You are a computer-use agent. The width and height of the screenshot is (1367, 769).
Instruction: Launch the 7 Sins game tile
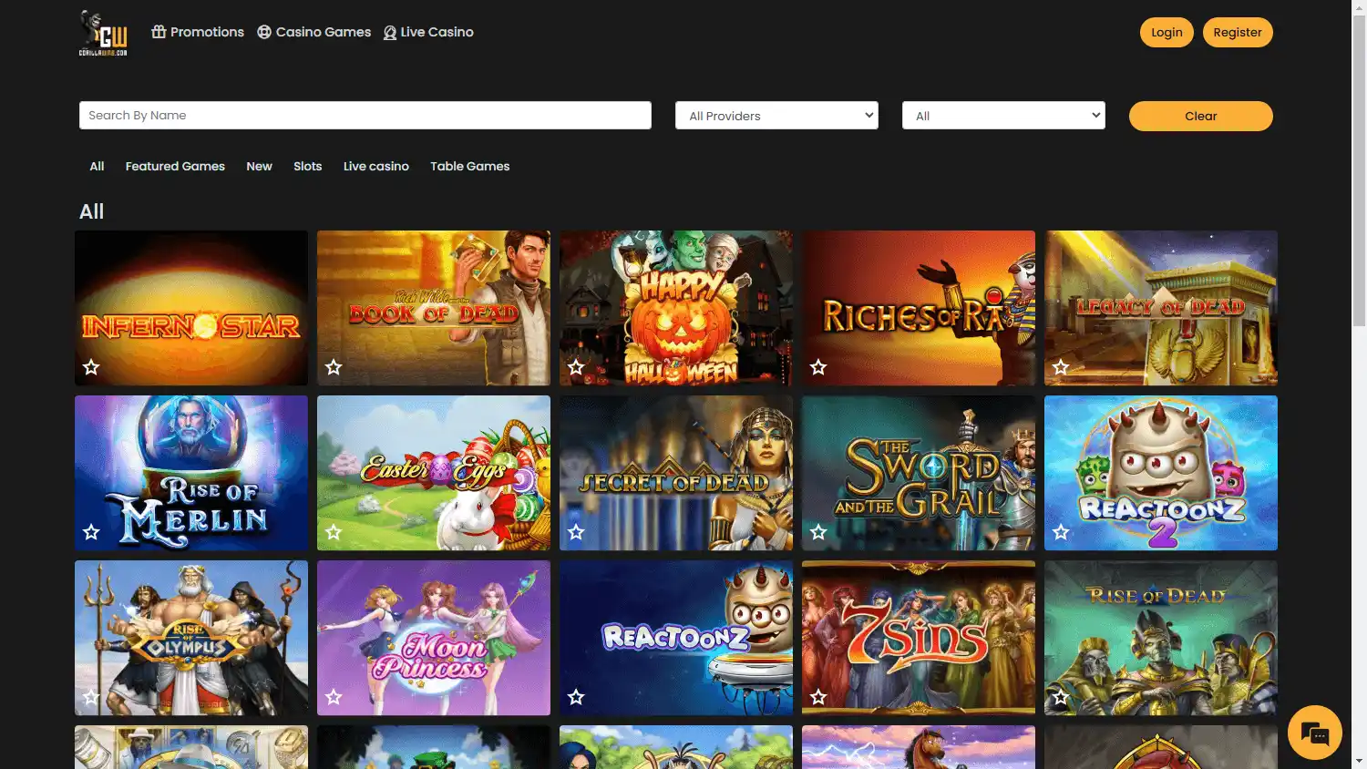[x=919, y=638]
